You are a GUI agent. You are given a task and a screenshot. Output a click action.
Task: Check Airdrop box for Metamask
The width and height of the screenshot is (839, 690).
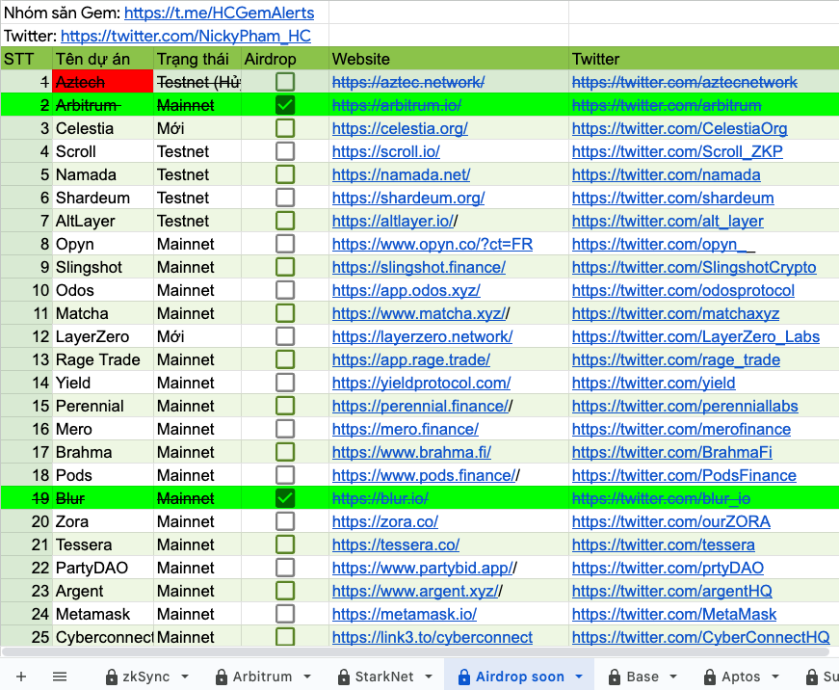285,614
